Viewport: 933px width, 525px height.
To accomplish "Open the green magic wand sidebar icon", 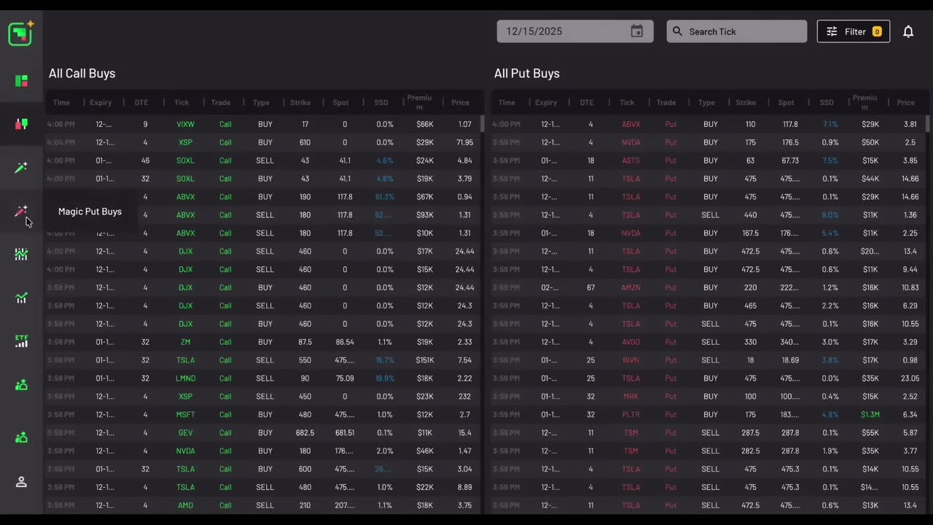I will (21, 168).
